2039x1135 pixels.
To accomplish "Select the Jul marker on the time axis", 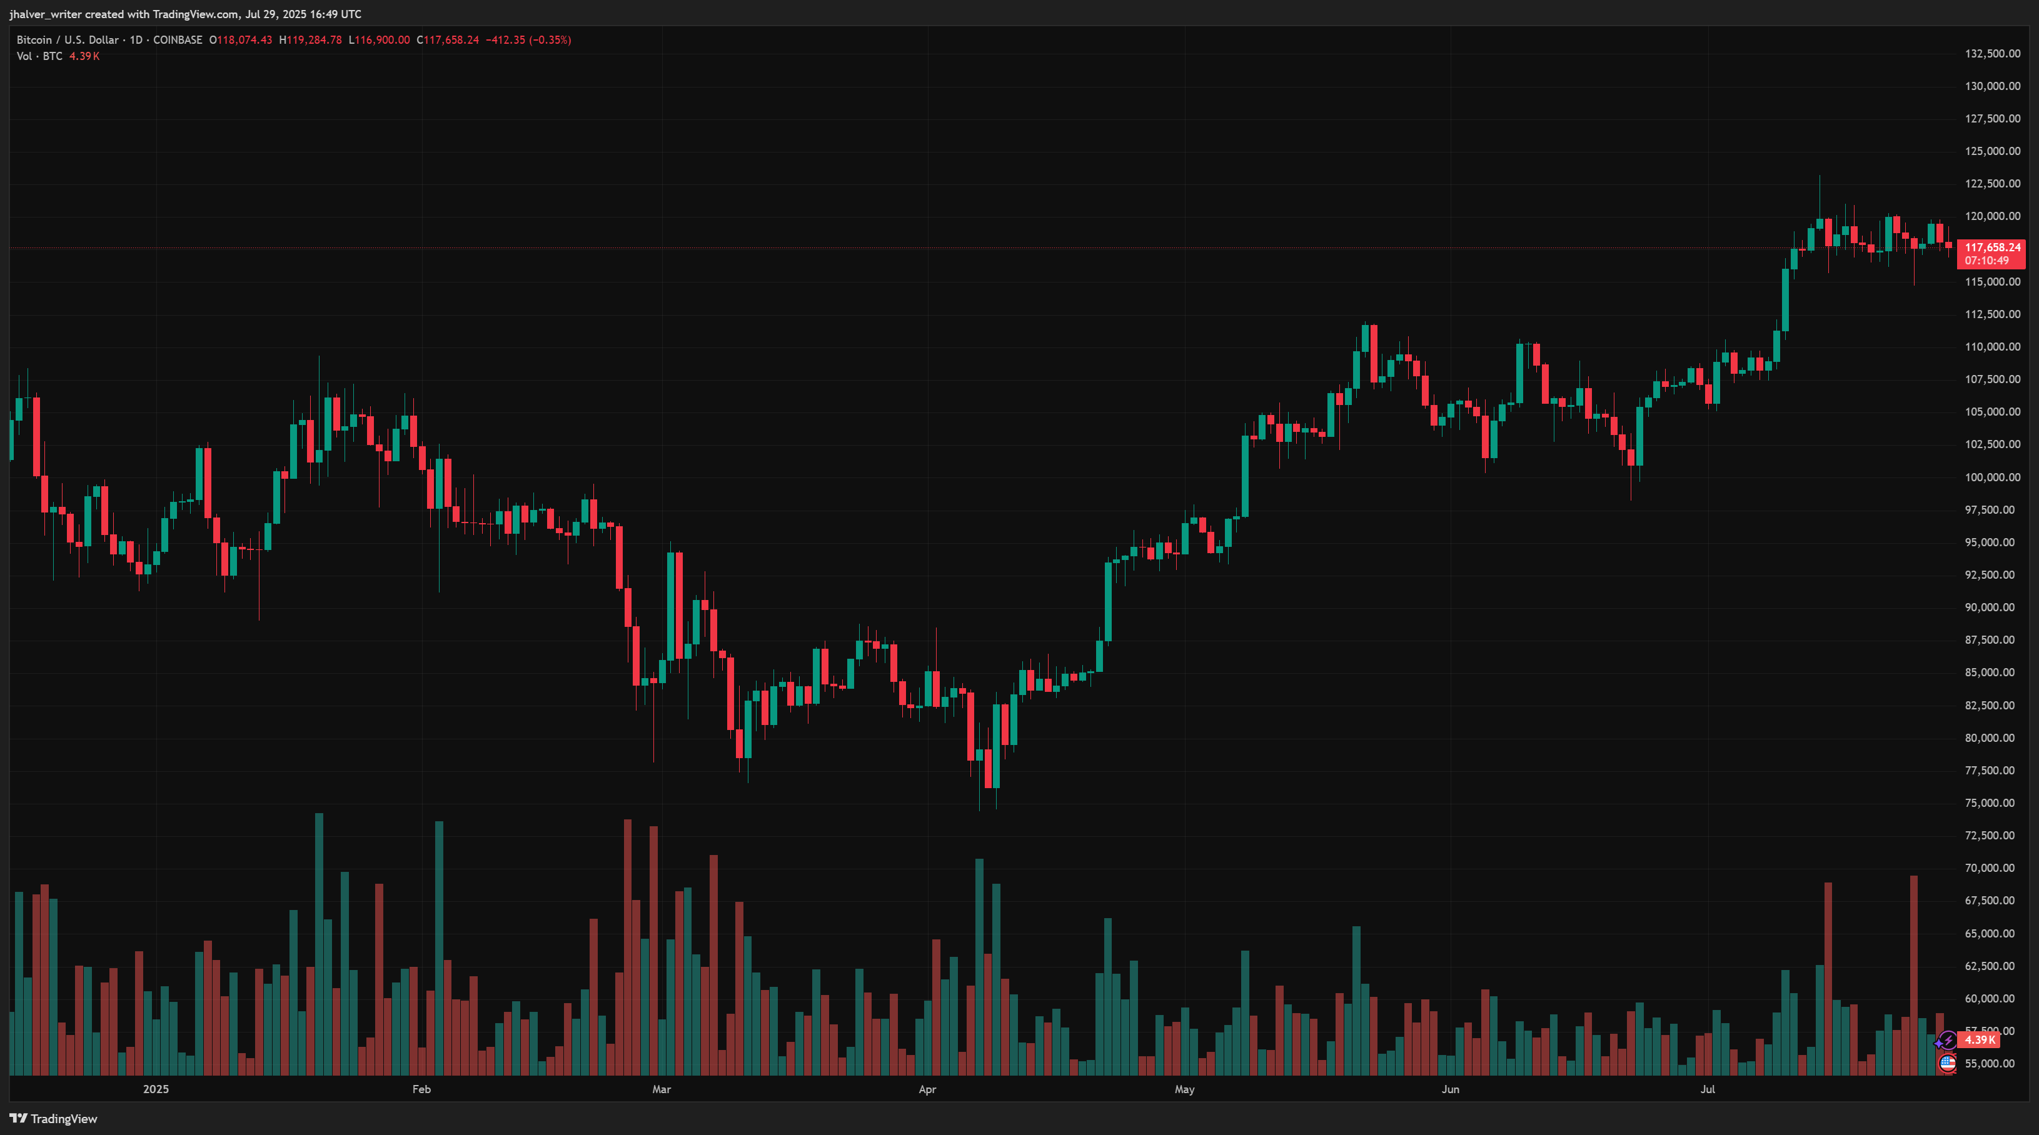I will (1708, 1089).
